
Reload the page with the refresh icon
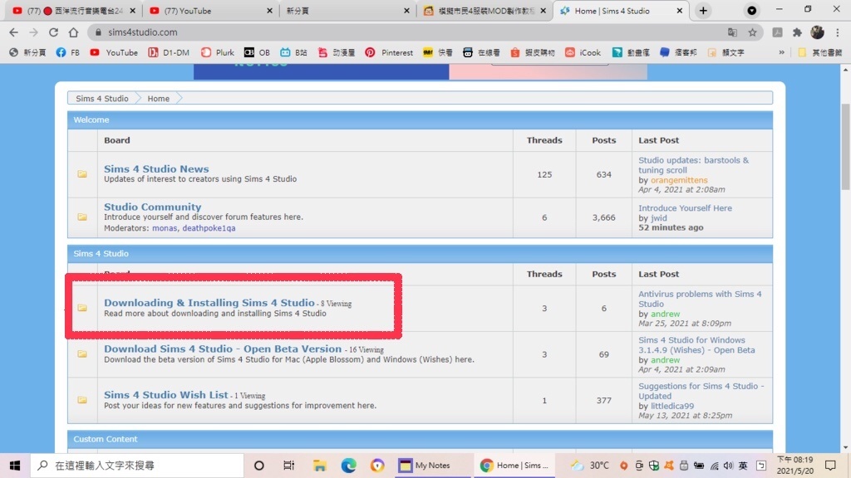pos(53,32)
